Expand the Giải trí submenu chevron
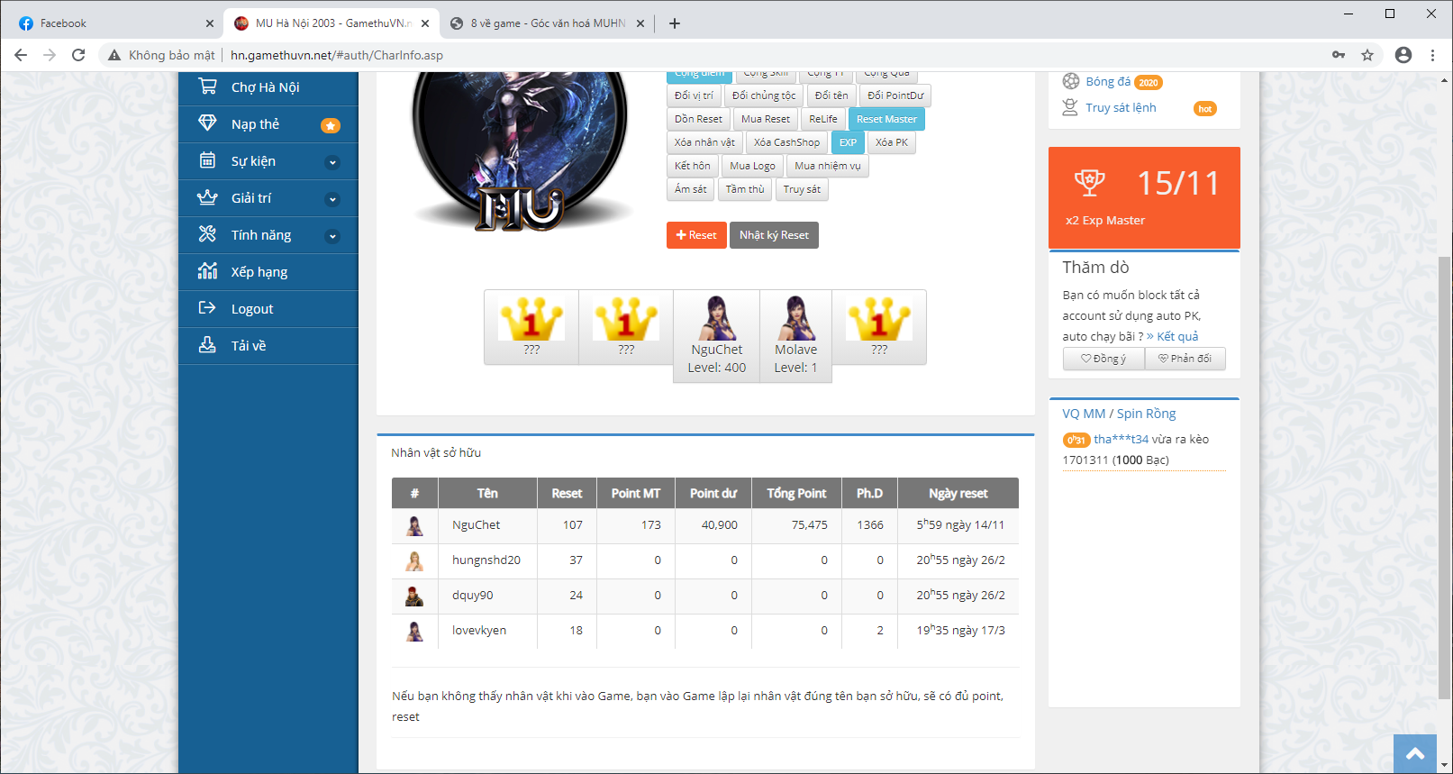Image resolution: width=1453 pixels, height=774 pixels. [332, 199]
